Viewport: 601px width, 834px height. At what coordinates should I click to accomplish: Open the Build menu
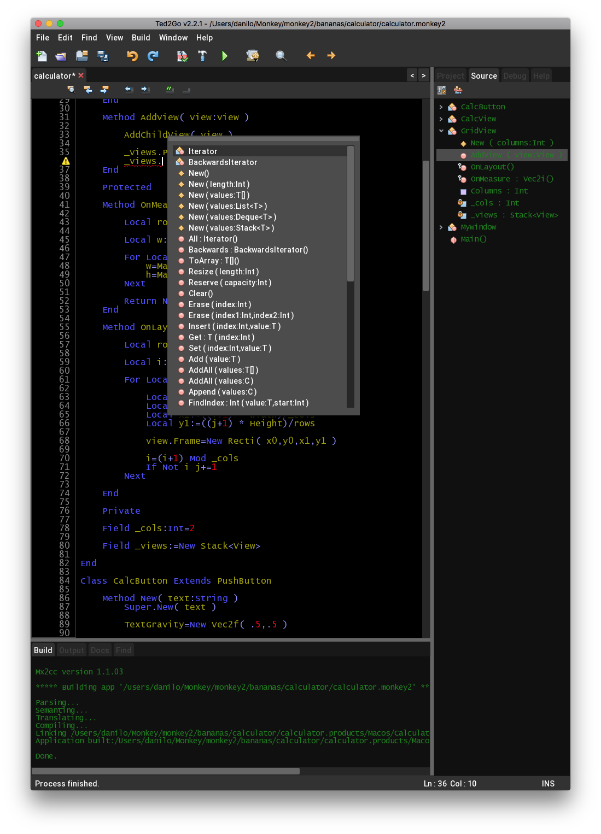(x=141, y=38)
